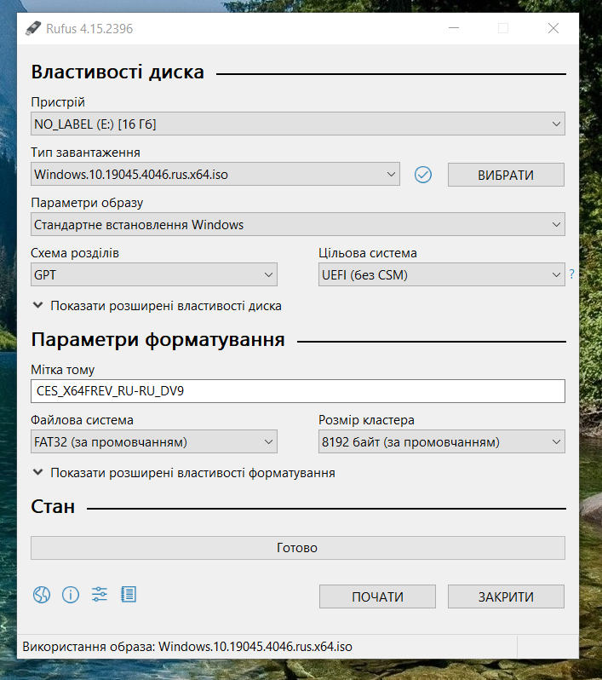
Task: Open the Пристрій device dropdown
Action: [298, 124]
